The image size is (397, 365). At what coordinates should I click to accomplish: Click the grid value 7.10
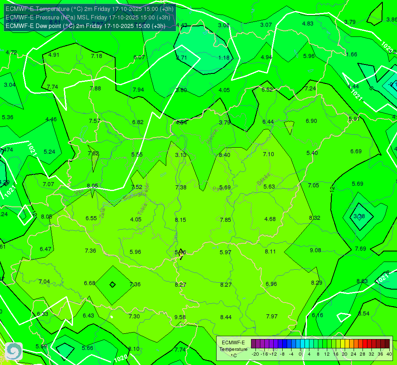268,154
